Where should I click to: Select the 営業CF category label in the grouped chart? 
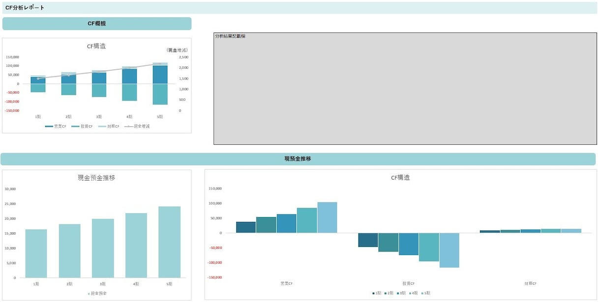pyautogui.click(x=287, y=283)
